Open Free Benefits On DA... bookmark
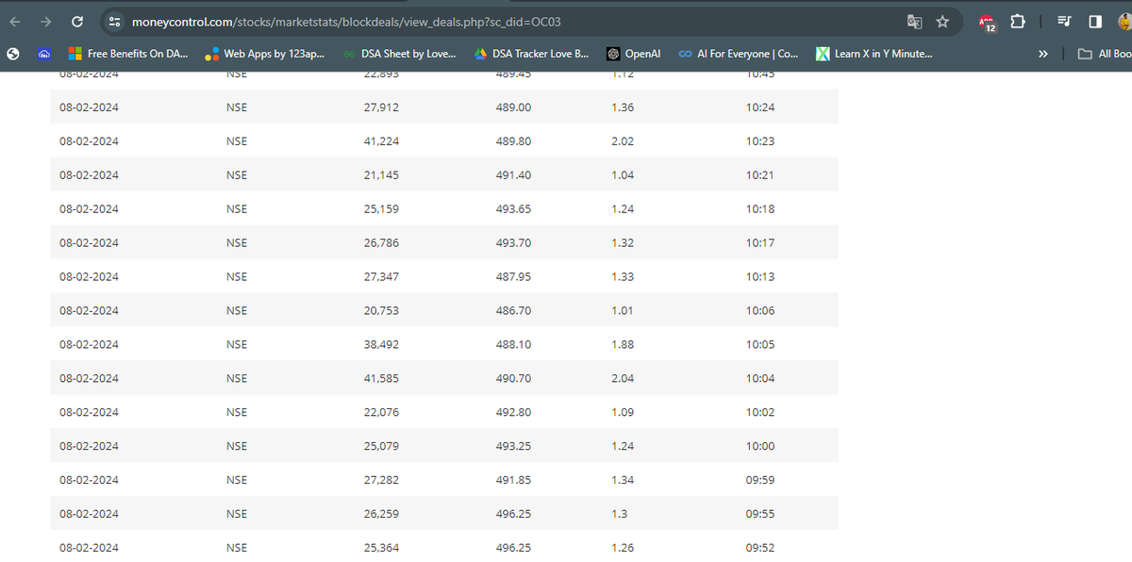 [x=129, y=54]
